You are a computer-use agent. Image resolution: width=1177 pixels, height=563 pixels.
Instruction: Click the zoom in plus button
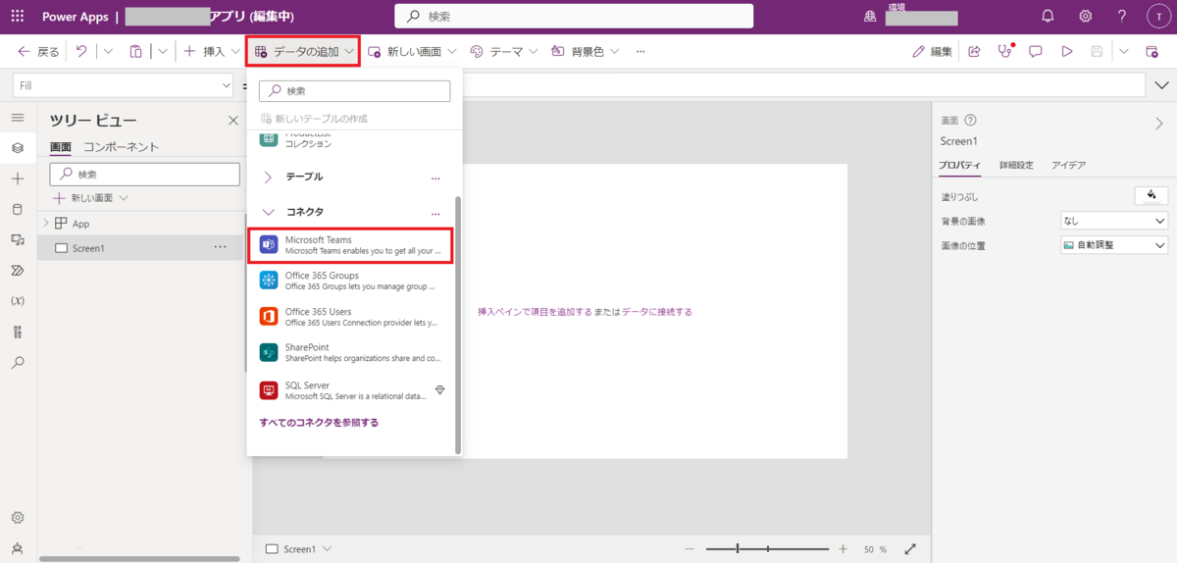tap(843, 549)
